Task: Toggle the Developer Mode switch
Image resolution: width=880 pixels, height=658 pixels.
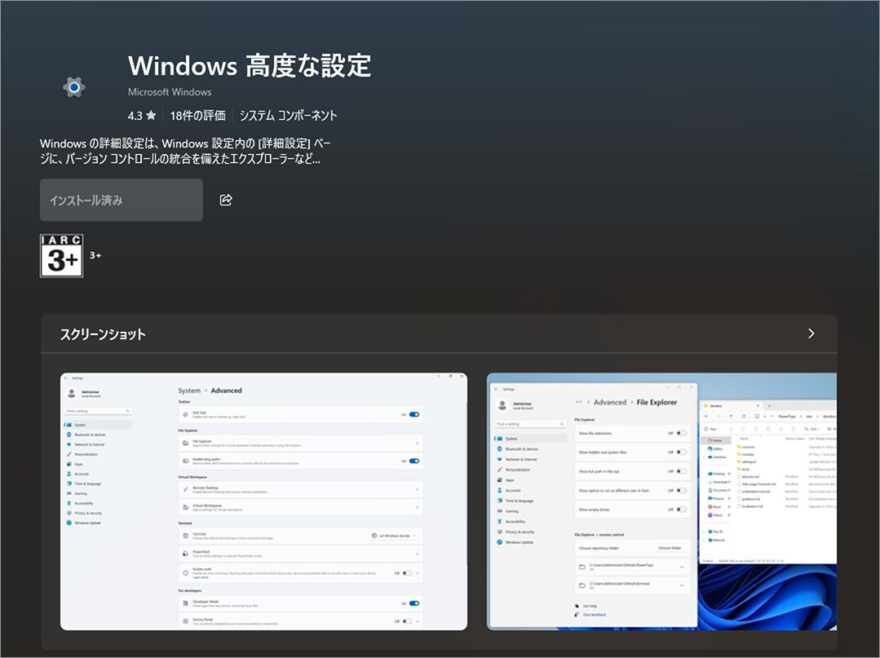Action: (414, 603)
